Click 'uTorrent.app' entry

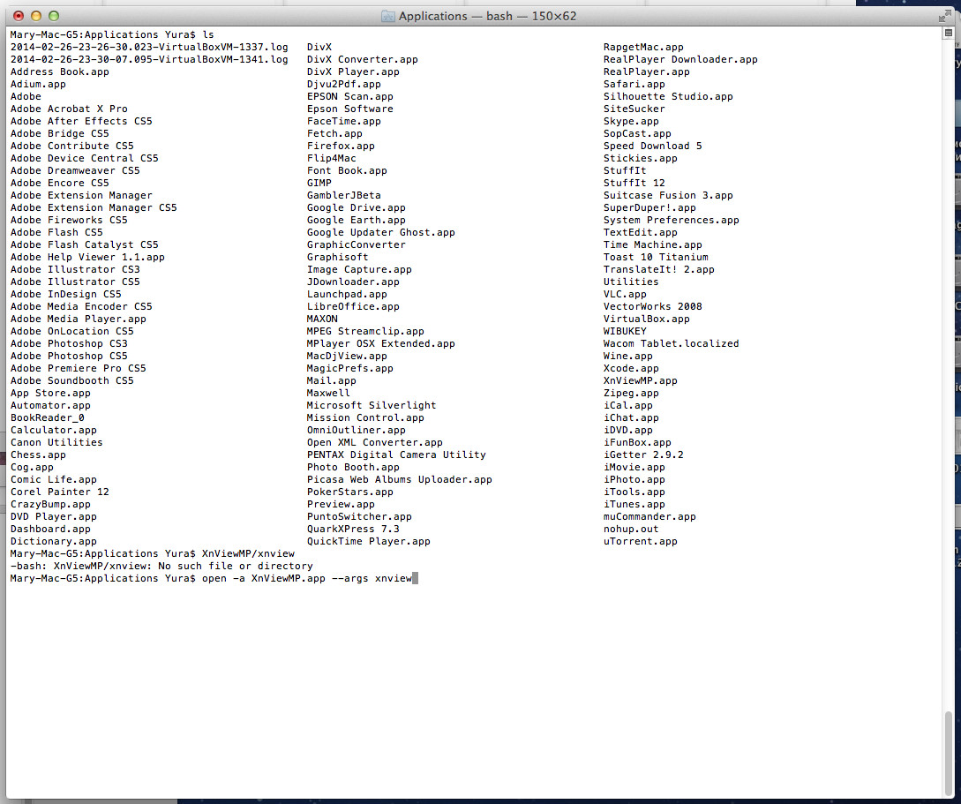(x=641, y=541)
